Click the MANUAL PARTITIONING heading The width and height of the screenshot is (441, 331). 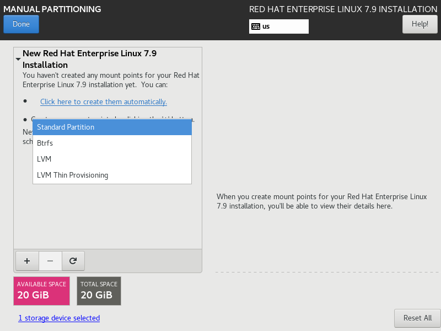(52, 9)
